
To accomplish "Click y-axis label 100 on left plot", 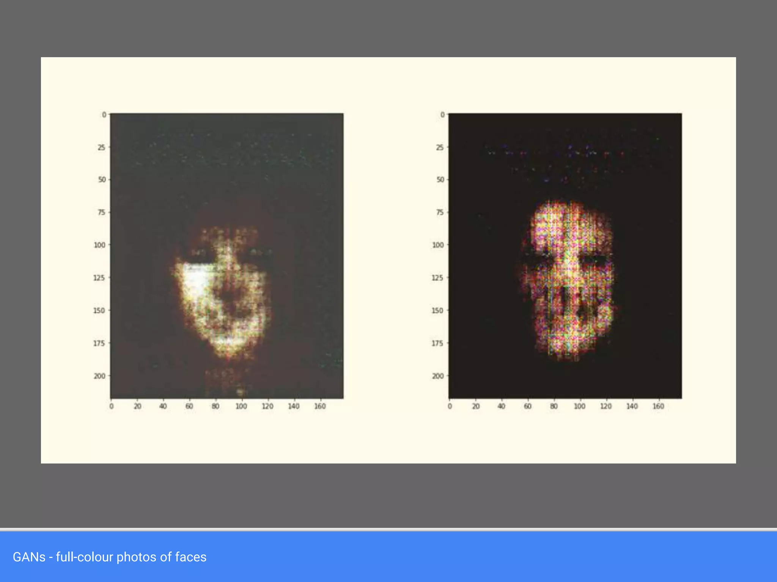I will [99, 245].
